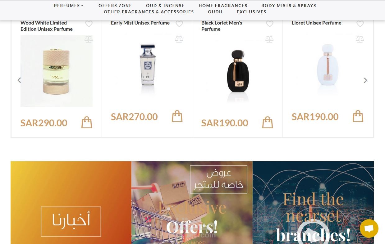Screen dimensions: 385x244
Task: Open the Offers Zone menu item
Action: (115, 6)
